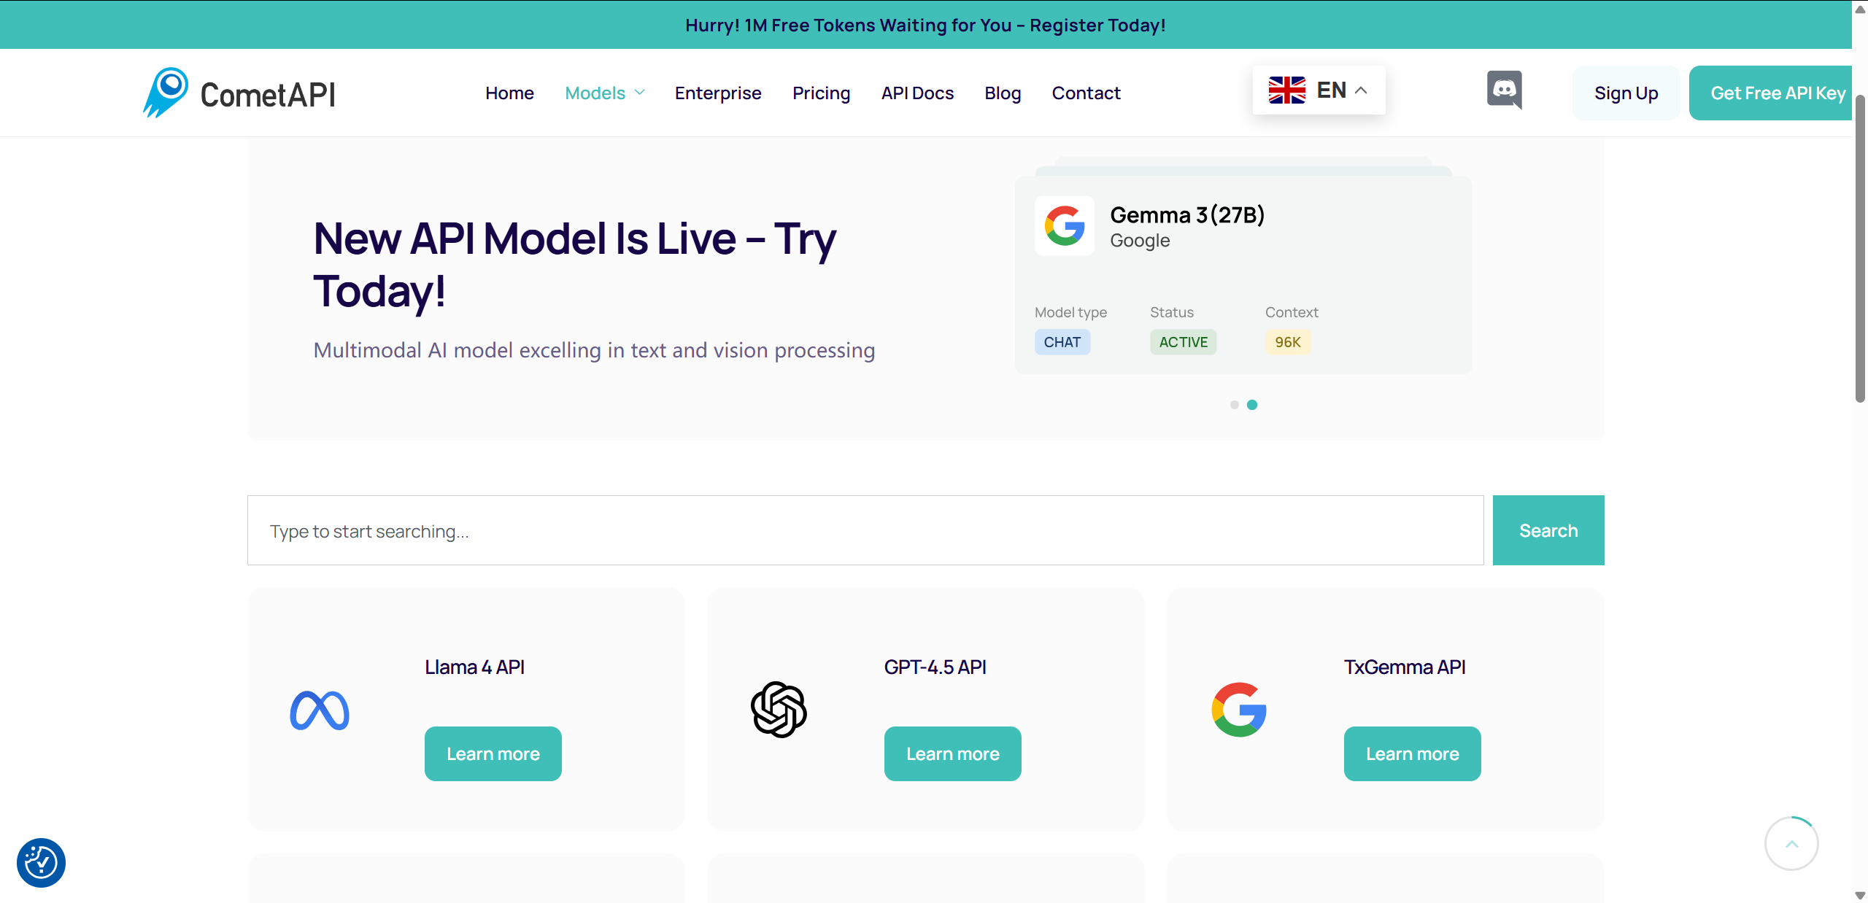Image resolution: width=1868 pixels, height=903 pixels.
Task: Click the blue clock badge icon
Action: click(42, 862)
